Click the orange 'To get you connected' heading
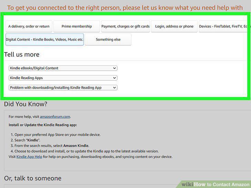The height and width of the screenshot is (188, 251). [125, 8]
